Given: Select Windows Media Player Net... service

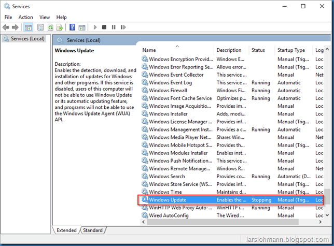Looking at the screenshot, I should pyautogui.click(x=232, y=137).
